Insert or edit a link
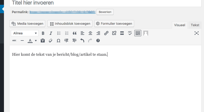This screenshot has width=204, height=112. (106, 33)
